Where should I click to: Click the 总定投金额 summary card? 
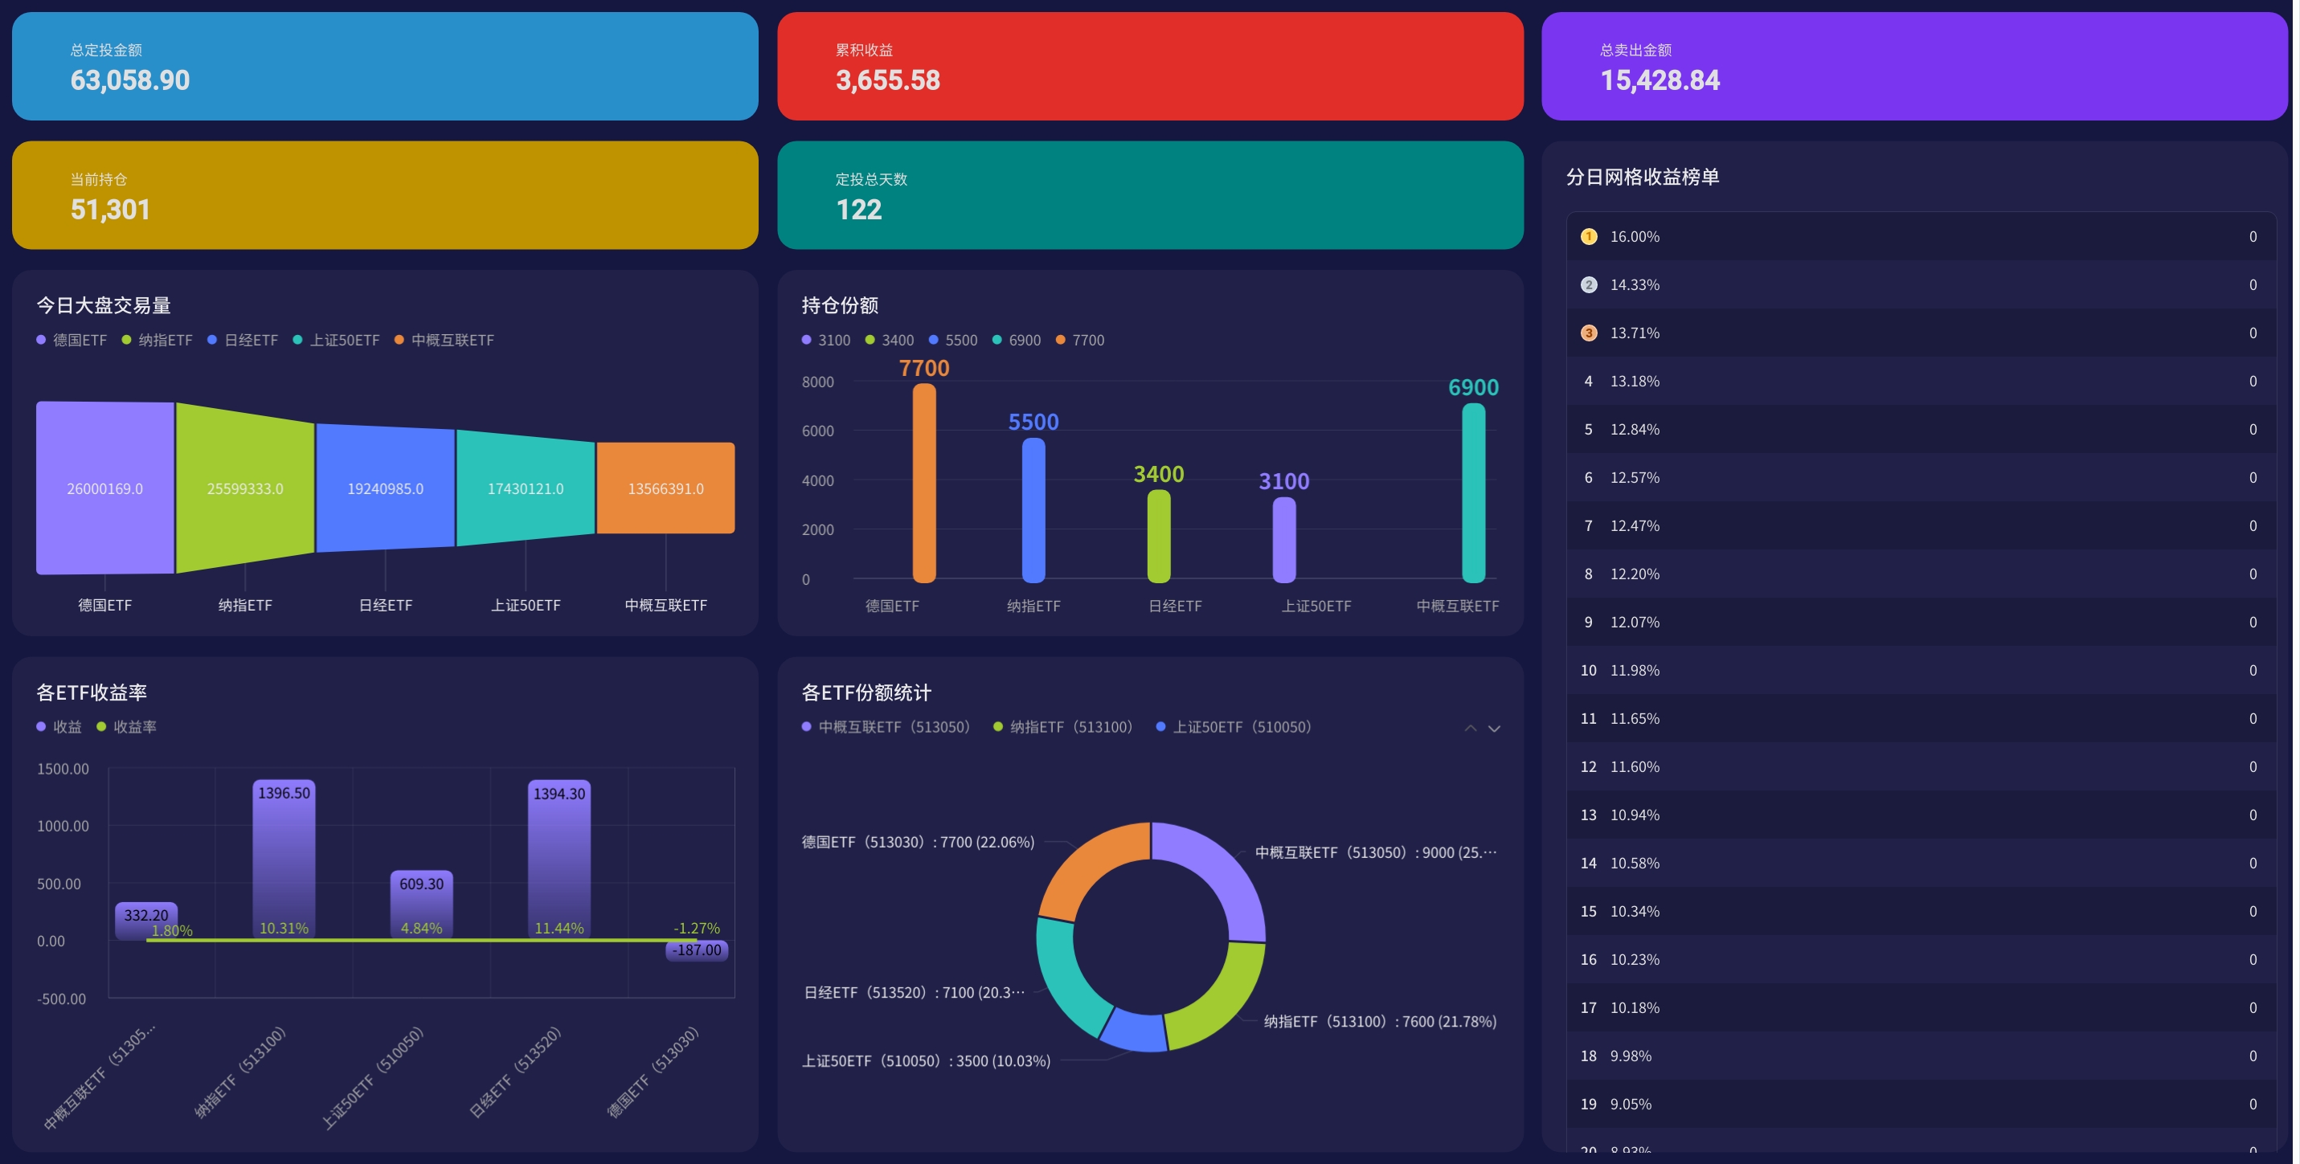(x=385, y=66)
